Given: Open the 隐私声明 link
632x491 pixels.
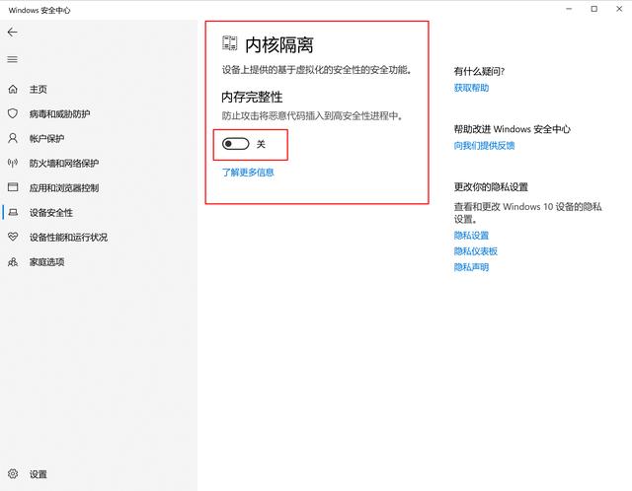Looking at the screenshot, I should [471, 267].
